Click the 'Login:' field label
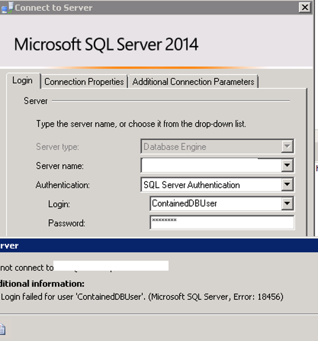318x341 pixels. [x=59, y=204]
